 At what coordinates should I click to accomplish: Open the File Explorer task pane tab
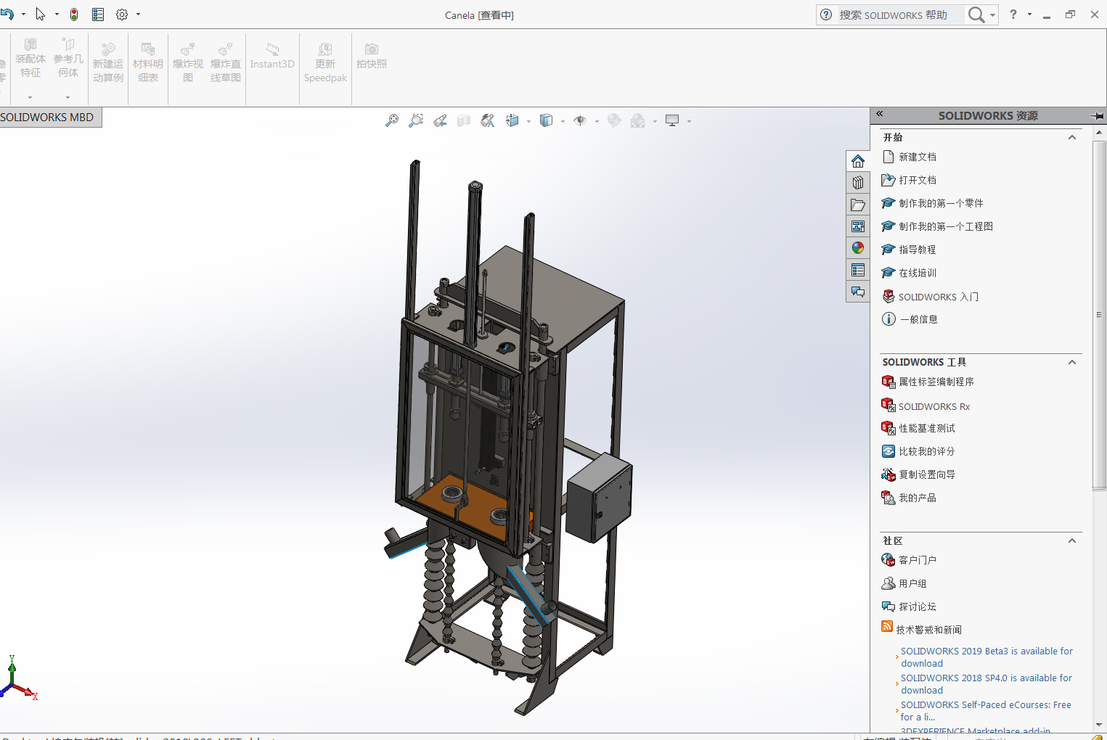(x=858, y=205)
